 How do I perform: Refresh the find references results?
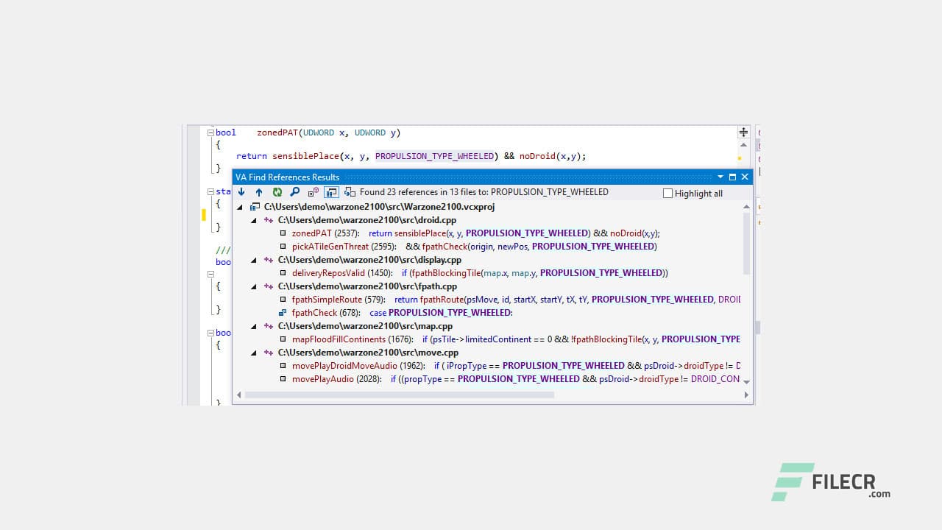click(x=277, y=192)
